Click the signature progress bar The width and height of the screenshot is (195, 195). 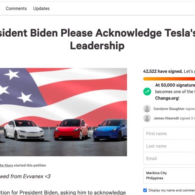tap(169, 79)
